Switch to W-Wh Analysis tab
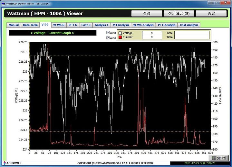The image size is (232, 167). click(x=143, y=25)
